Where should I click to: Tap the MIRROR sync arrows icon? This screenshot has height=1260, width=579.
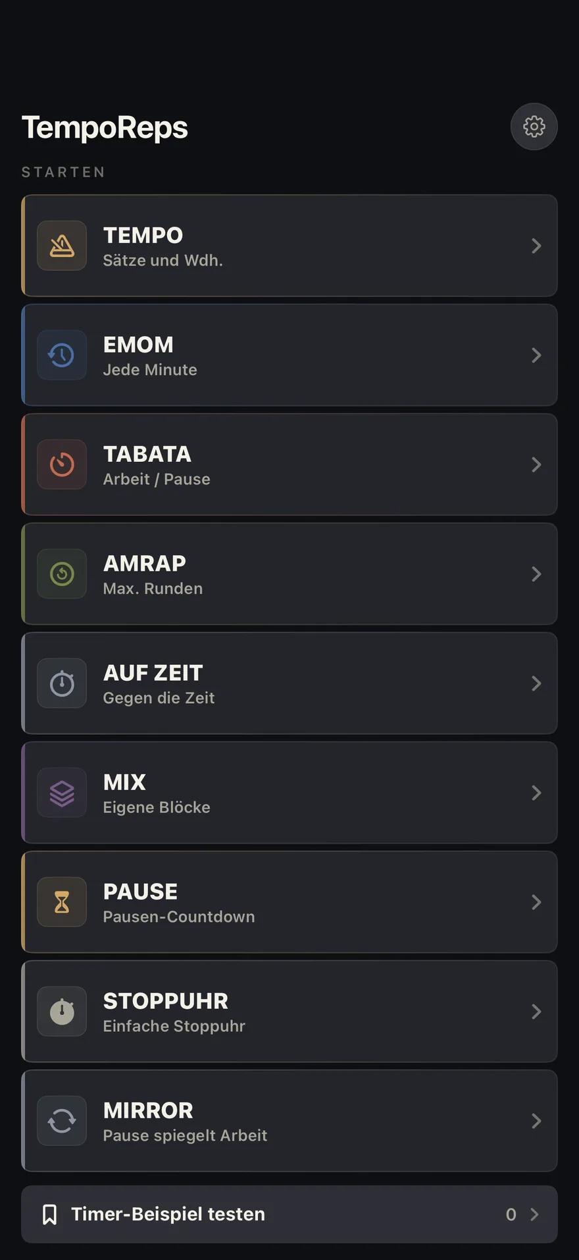pyautogui.click(x=62, y=1121)
